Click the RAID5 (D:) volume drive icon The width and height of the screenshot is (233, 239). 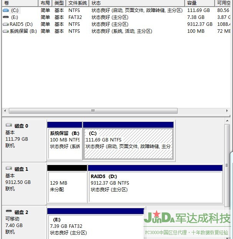6,24
